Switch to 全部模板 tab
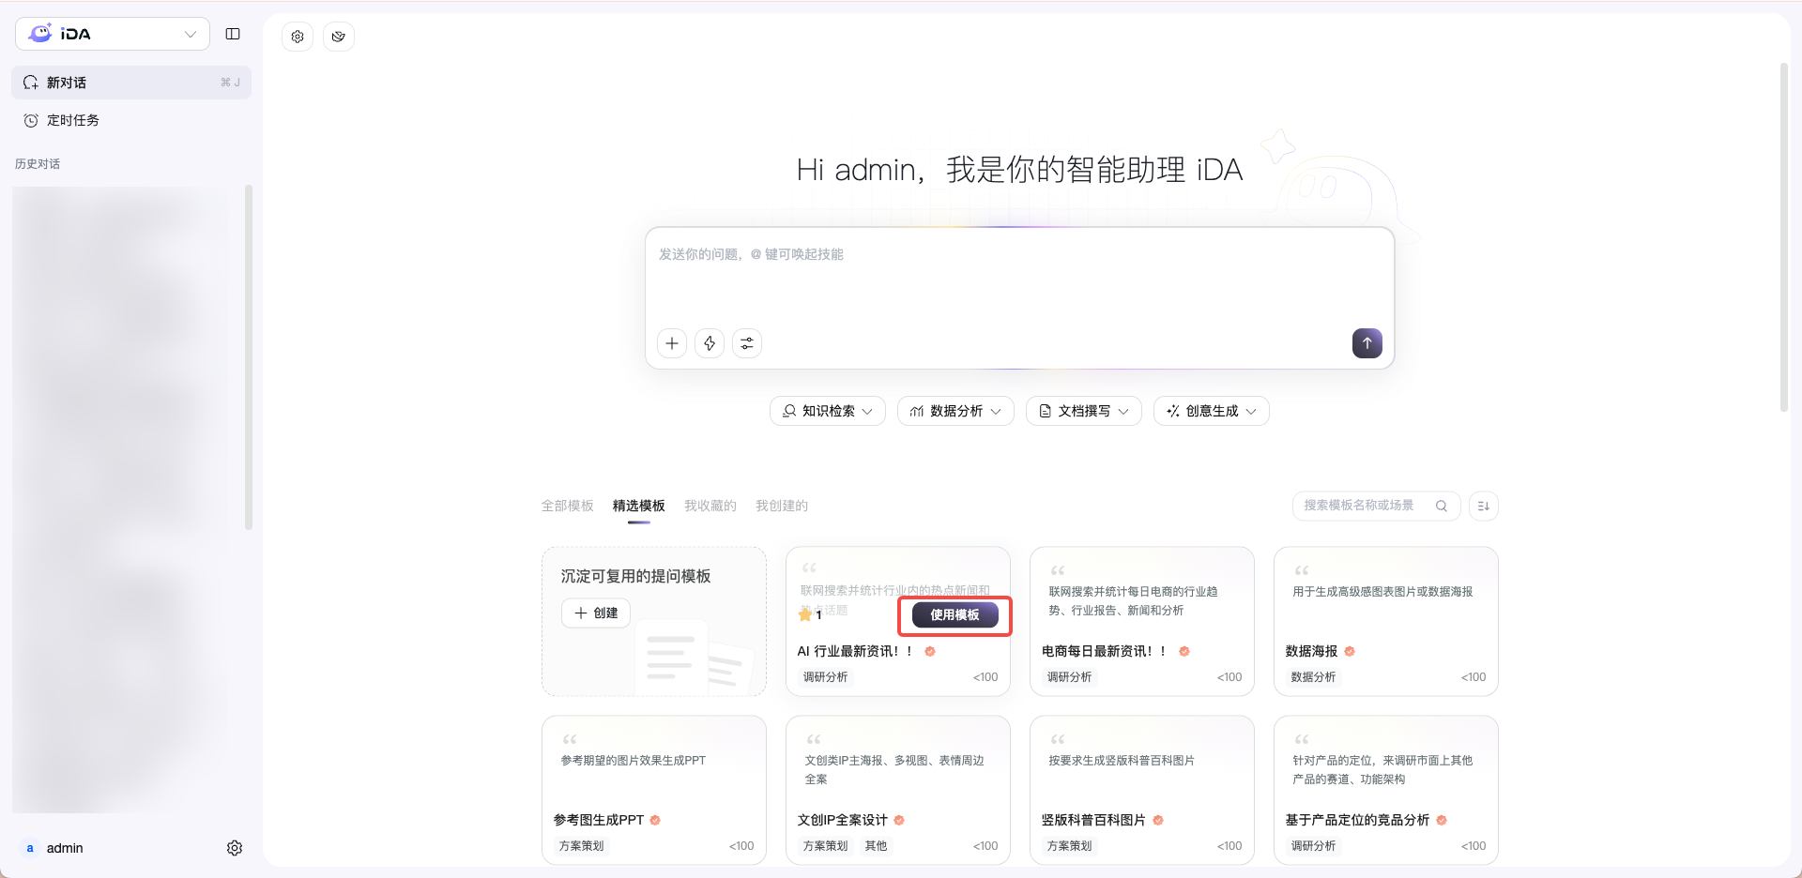Screen dimensions: 1802x878 [x=568, y=506]
